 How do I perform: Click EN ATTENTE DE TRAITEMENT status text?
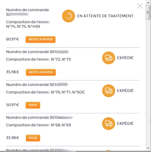pos(105,16)
